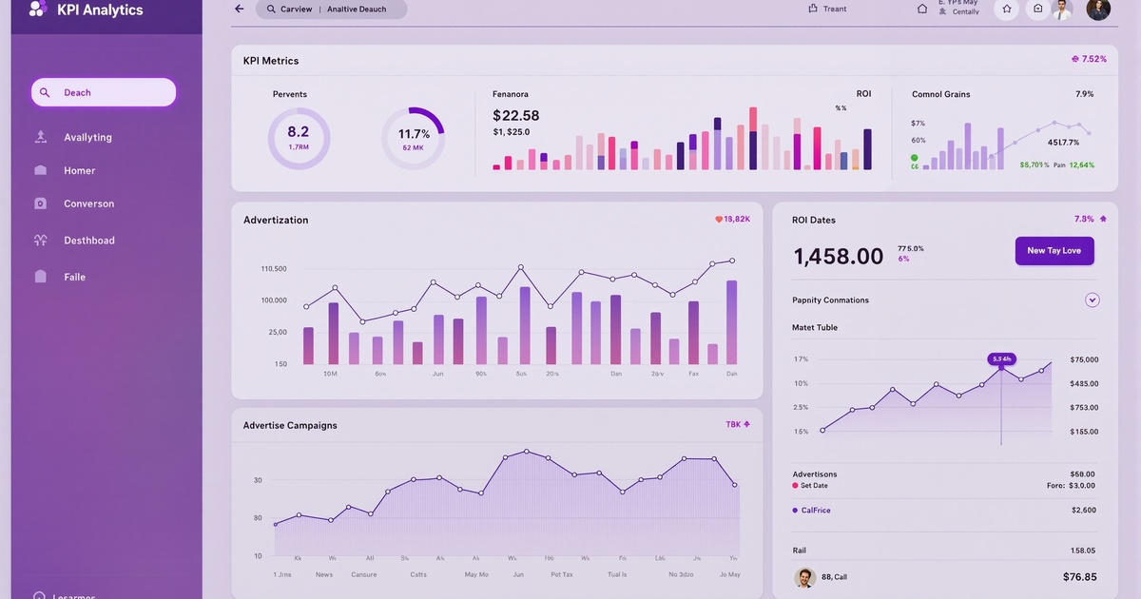Toggle the CalFrice entry in ROI Dates
Screen dimensions: 1141x599
click(813, 510)
